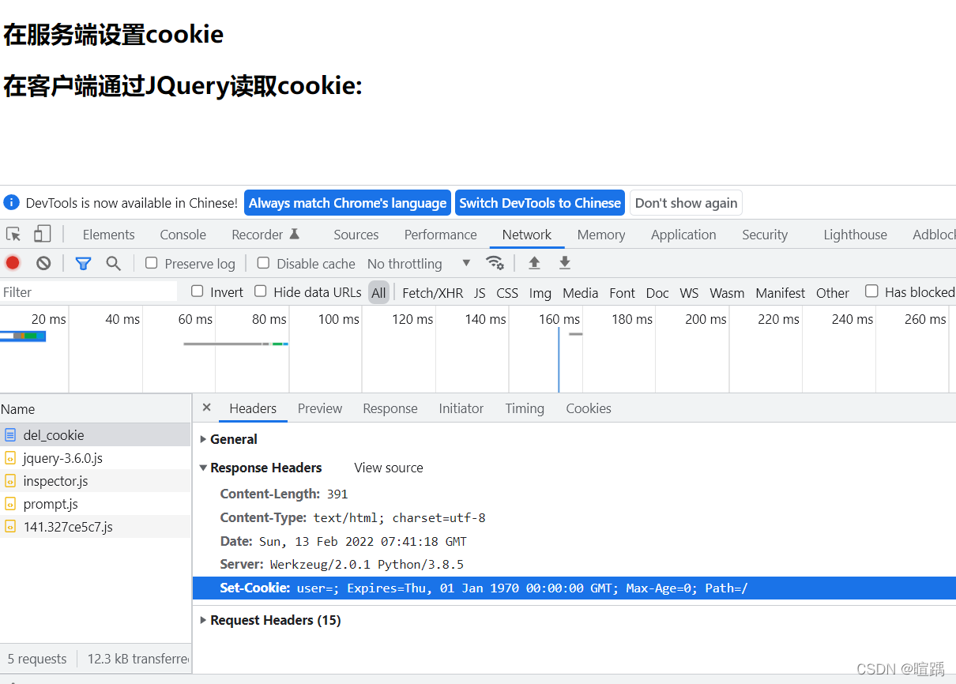The image size is (956, 684).
Task: Switch to the Initiator tab
Action: click(461, 408)
